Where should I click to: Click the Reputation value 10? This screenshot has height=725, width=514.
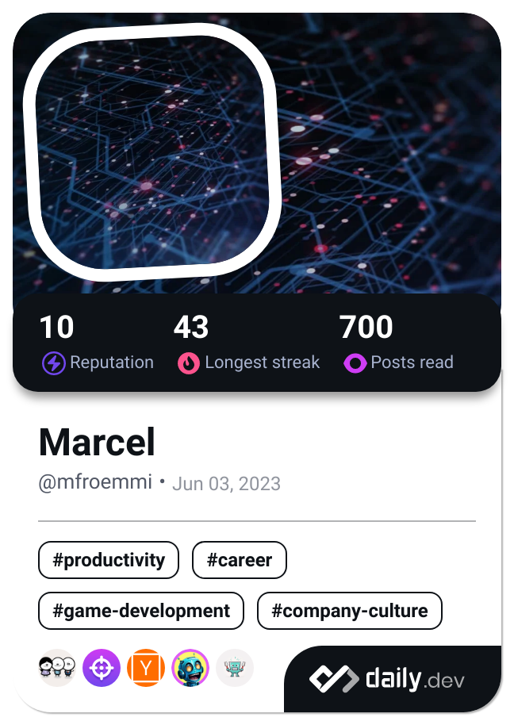[x=56, y=328]
